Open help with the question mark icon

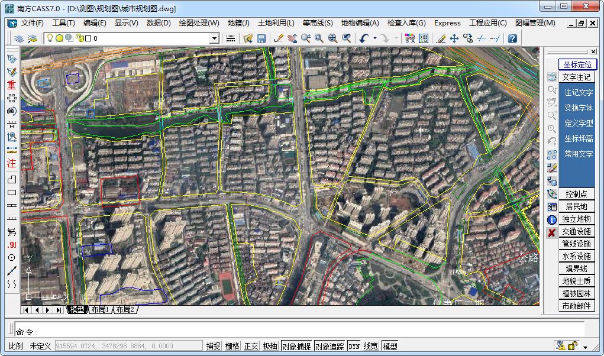(x=512, y=38)
